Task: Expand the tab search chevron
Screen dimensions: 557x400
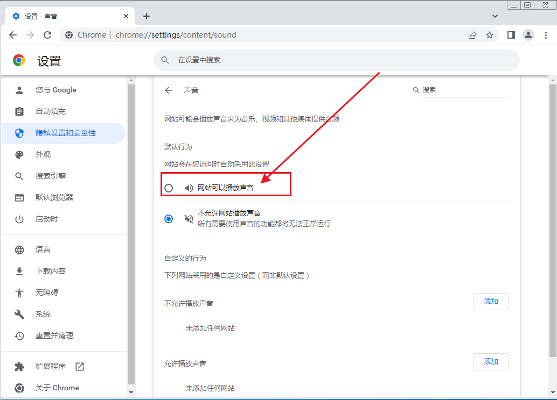Action: (x=495, y=16)
